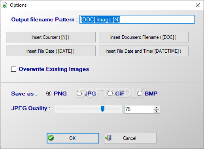Select the BMP format radio button
The height and width of the screenshot is (149, 204).
140,94
